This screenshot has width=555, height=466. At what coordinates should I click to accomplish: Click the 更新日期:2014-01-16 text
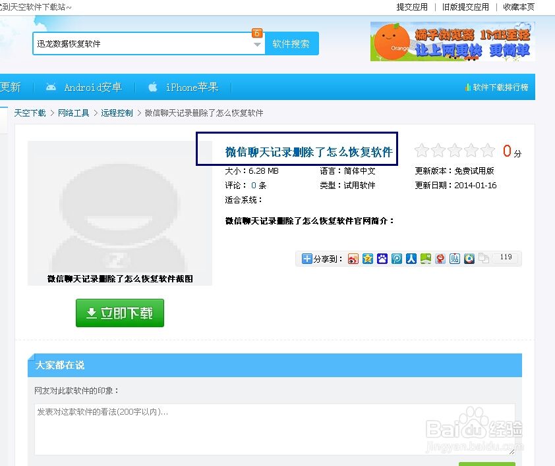tap(455, 185)
